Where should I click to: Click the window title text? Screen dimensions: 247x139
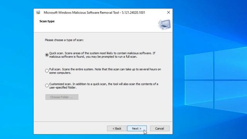tap(94, 13)
